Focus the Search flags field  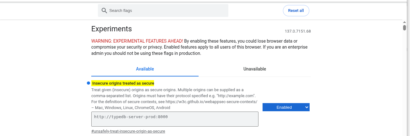(x=163, y=11)
